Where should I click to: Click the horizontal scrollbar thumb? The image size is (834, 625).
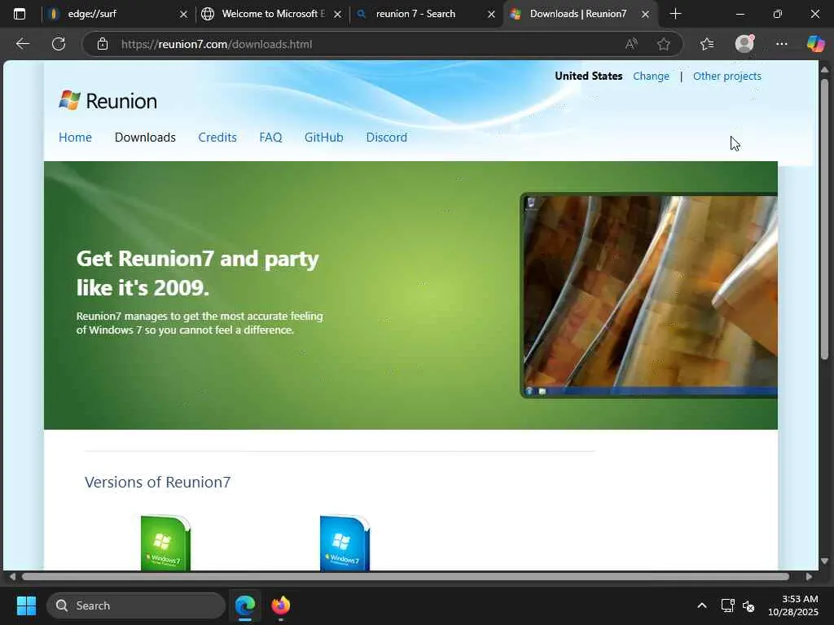[x=406, y=577]
